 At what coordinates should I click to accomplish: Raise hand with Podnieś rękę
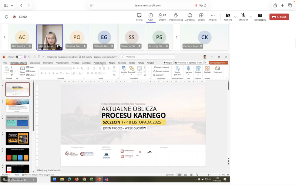click(176, 17)
